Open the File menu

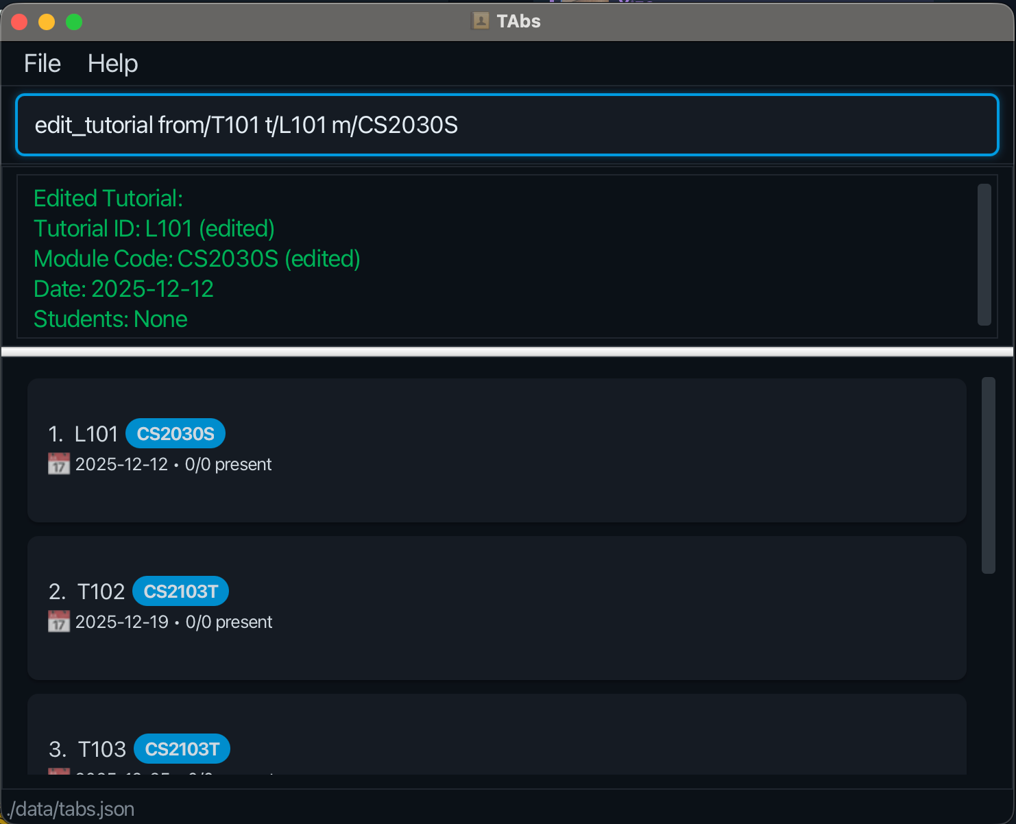(x=43, y=64)
